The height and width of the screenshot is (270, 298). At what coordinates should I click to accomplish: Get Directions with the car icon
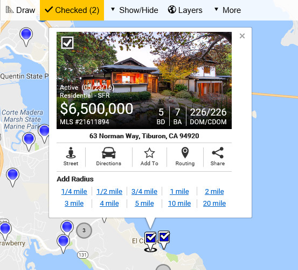(108, 157)
